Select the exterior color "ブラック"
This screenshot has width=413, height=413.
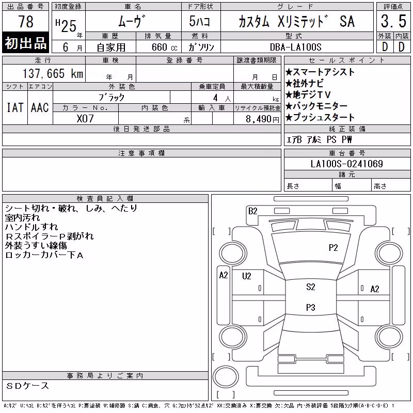pos(112,98)
